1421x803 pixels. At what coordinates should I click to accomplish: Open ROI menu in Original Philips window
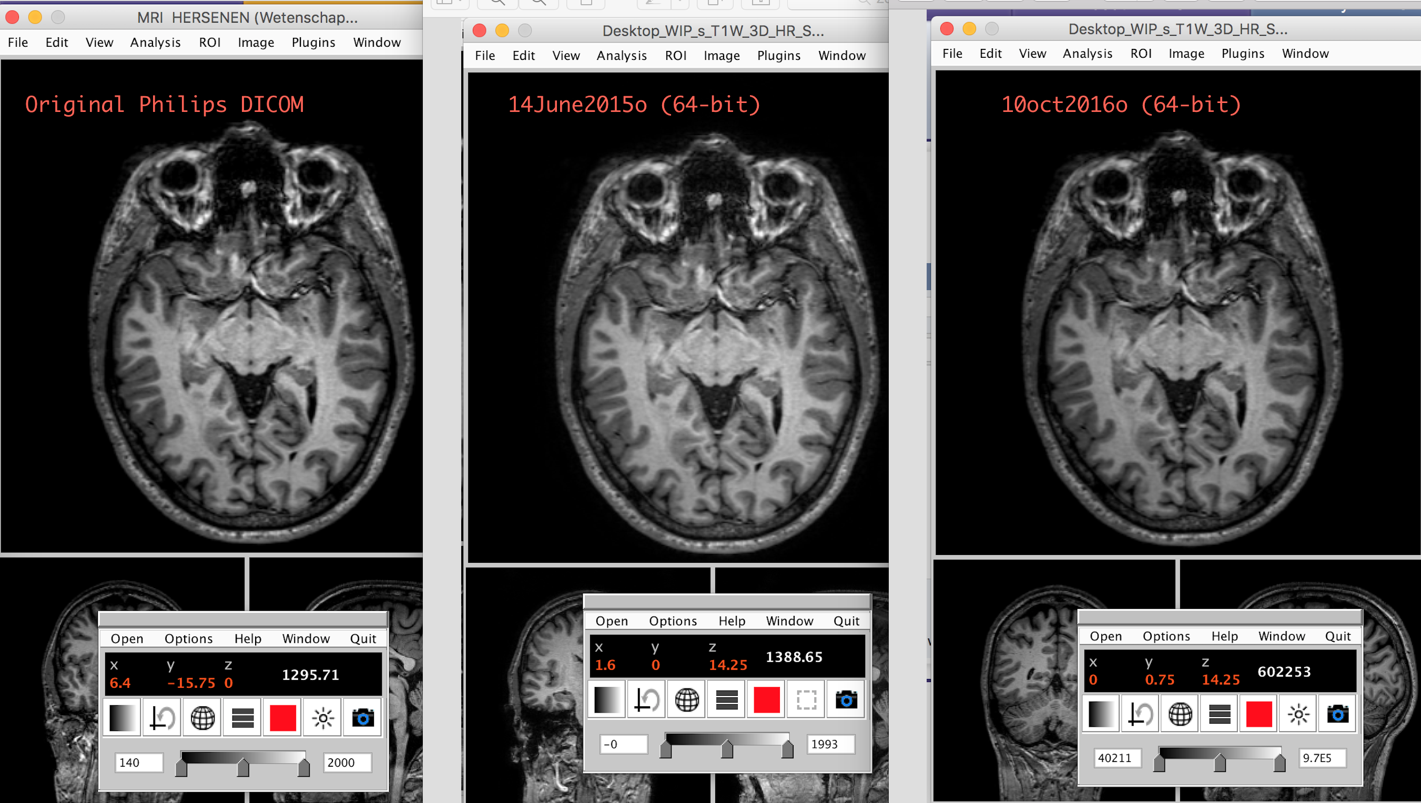click(210, 43)
